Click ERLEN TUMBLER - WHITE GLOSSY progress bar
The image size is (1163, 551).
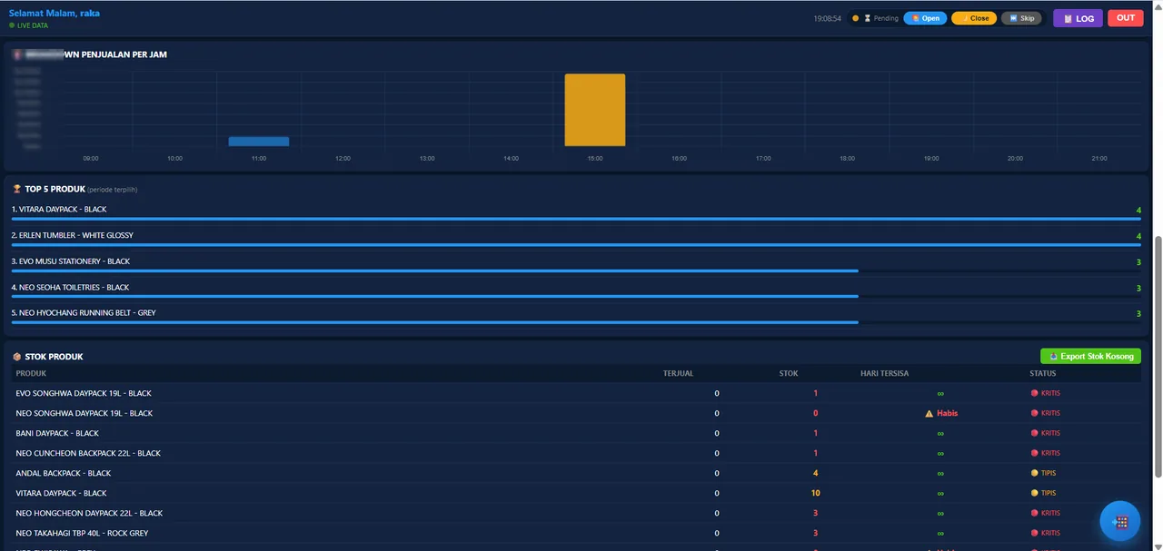tap(576, 245)
